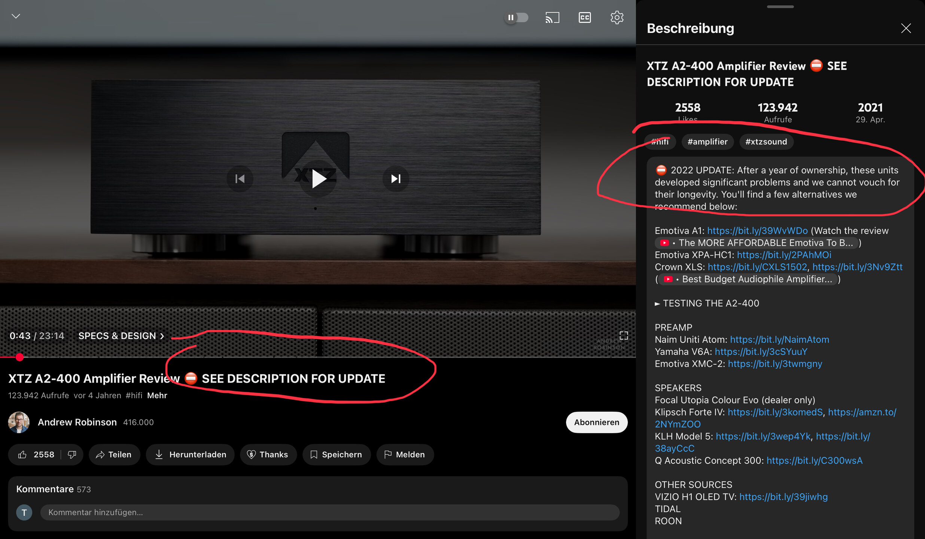Screen dimensions: 925x539
Task: Collapse the player with the down chevron
Action: click(16, 16)
